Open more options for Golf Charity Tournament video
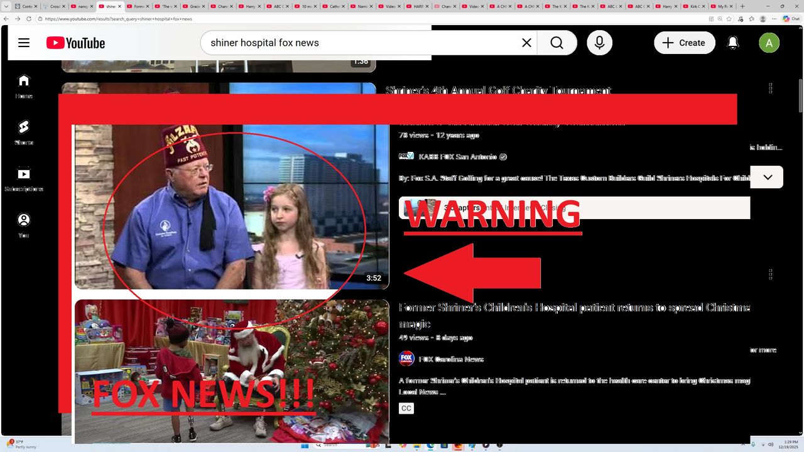The height and width of the screenshot is (452, 804). point(771,89)
